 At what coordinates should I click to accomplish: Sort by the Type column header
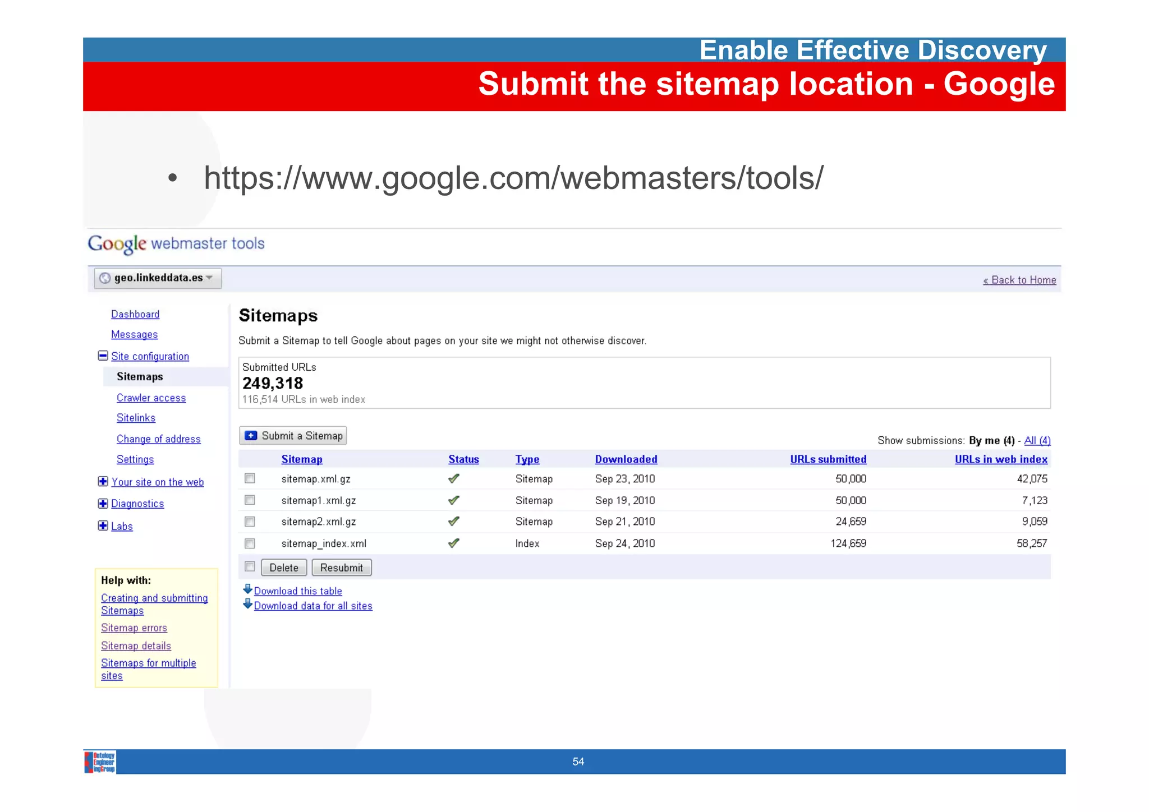527,459
